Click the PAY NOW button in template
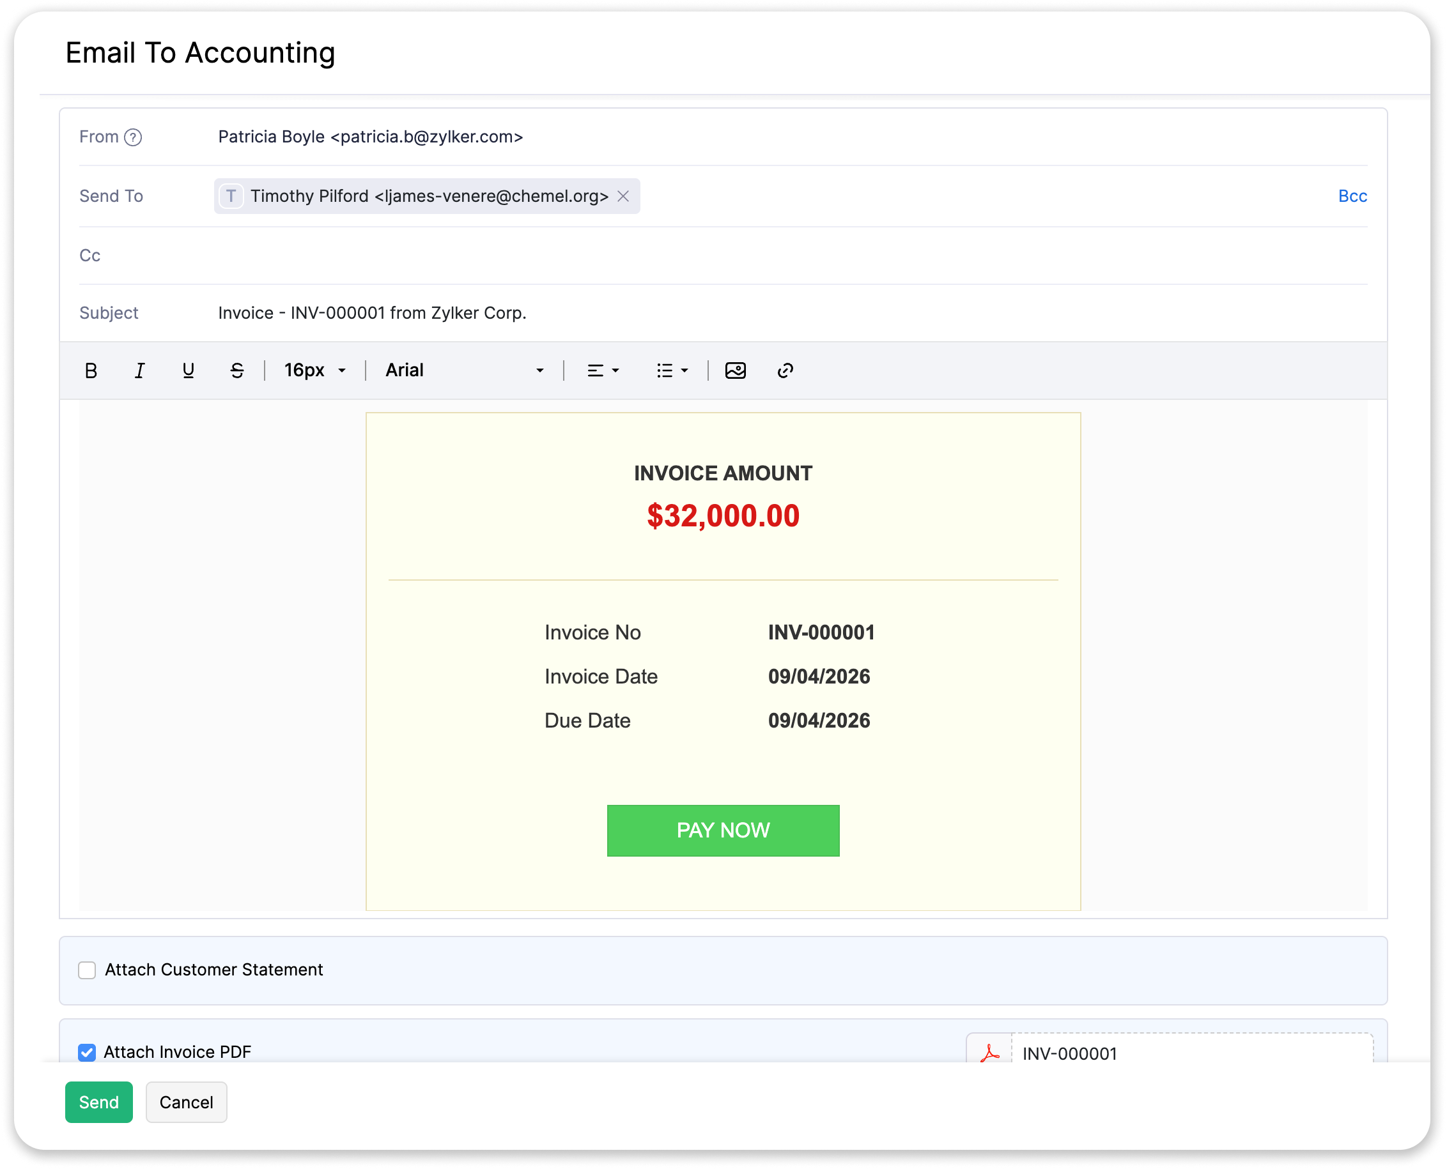 coord(723,830)
